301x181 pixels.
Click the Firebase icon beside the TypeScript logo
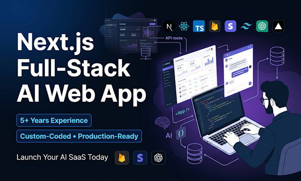point(215,26)
